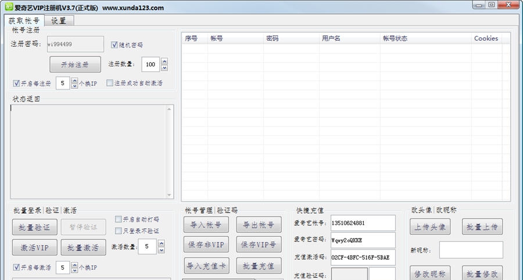Click the 注册数量 value field
The height and width of the screenshot is (280, 523).
point(151,64)
